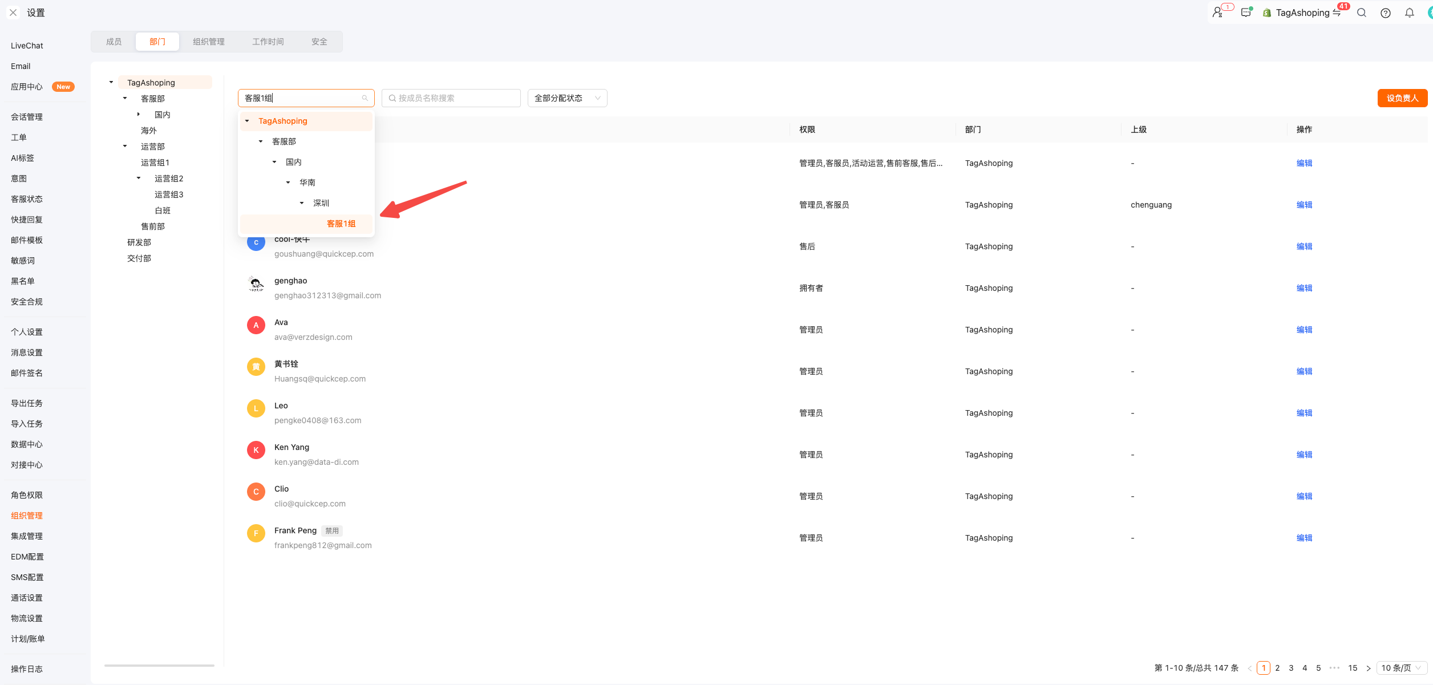Open the chat message icon
This screenshot has width=1433, height=685.
click(x=1246, y=12)
